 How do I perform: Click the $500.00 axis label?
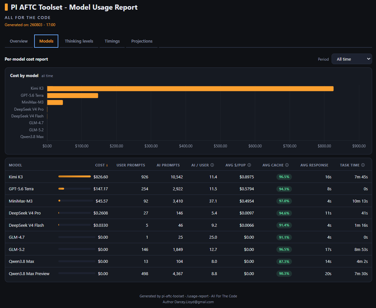[x=220, y=146]
